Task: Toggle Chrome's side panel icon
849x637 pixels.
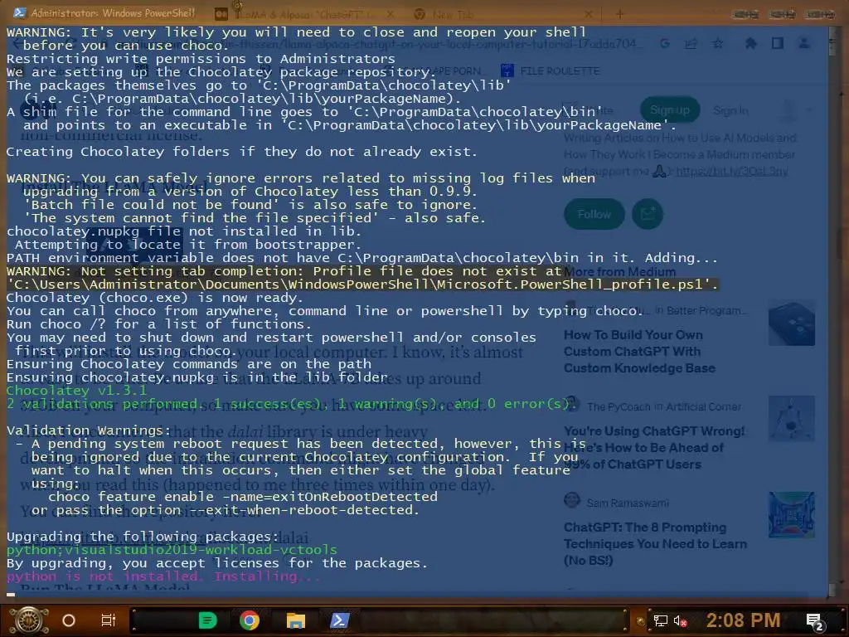Action: click(778, 43)
